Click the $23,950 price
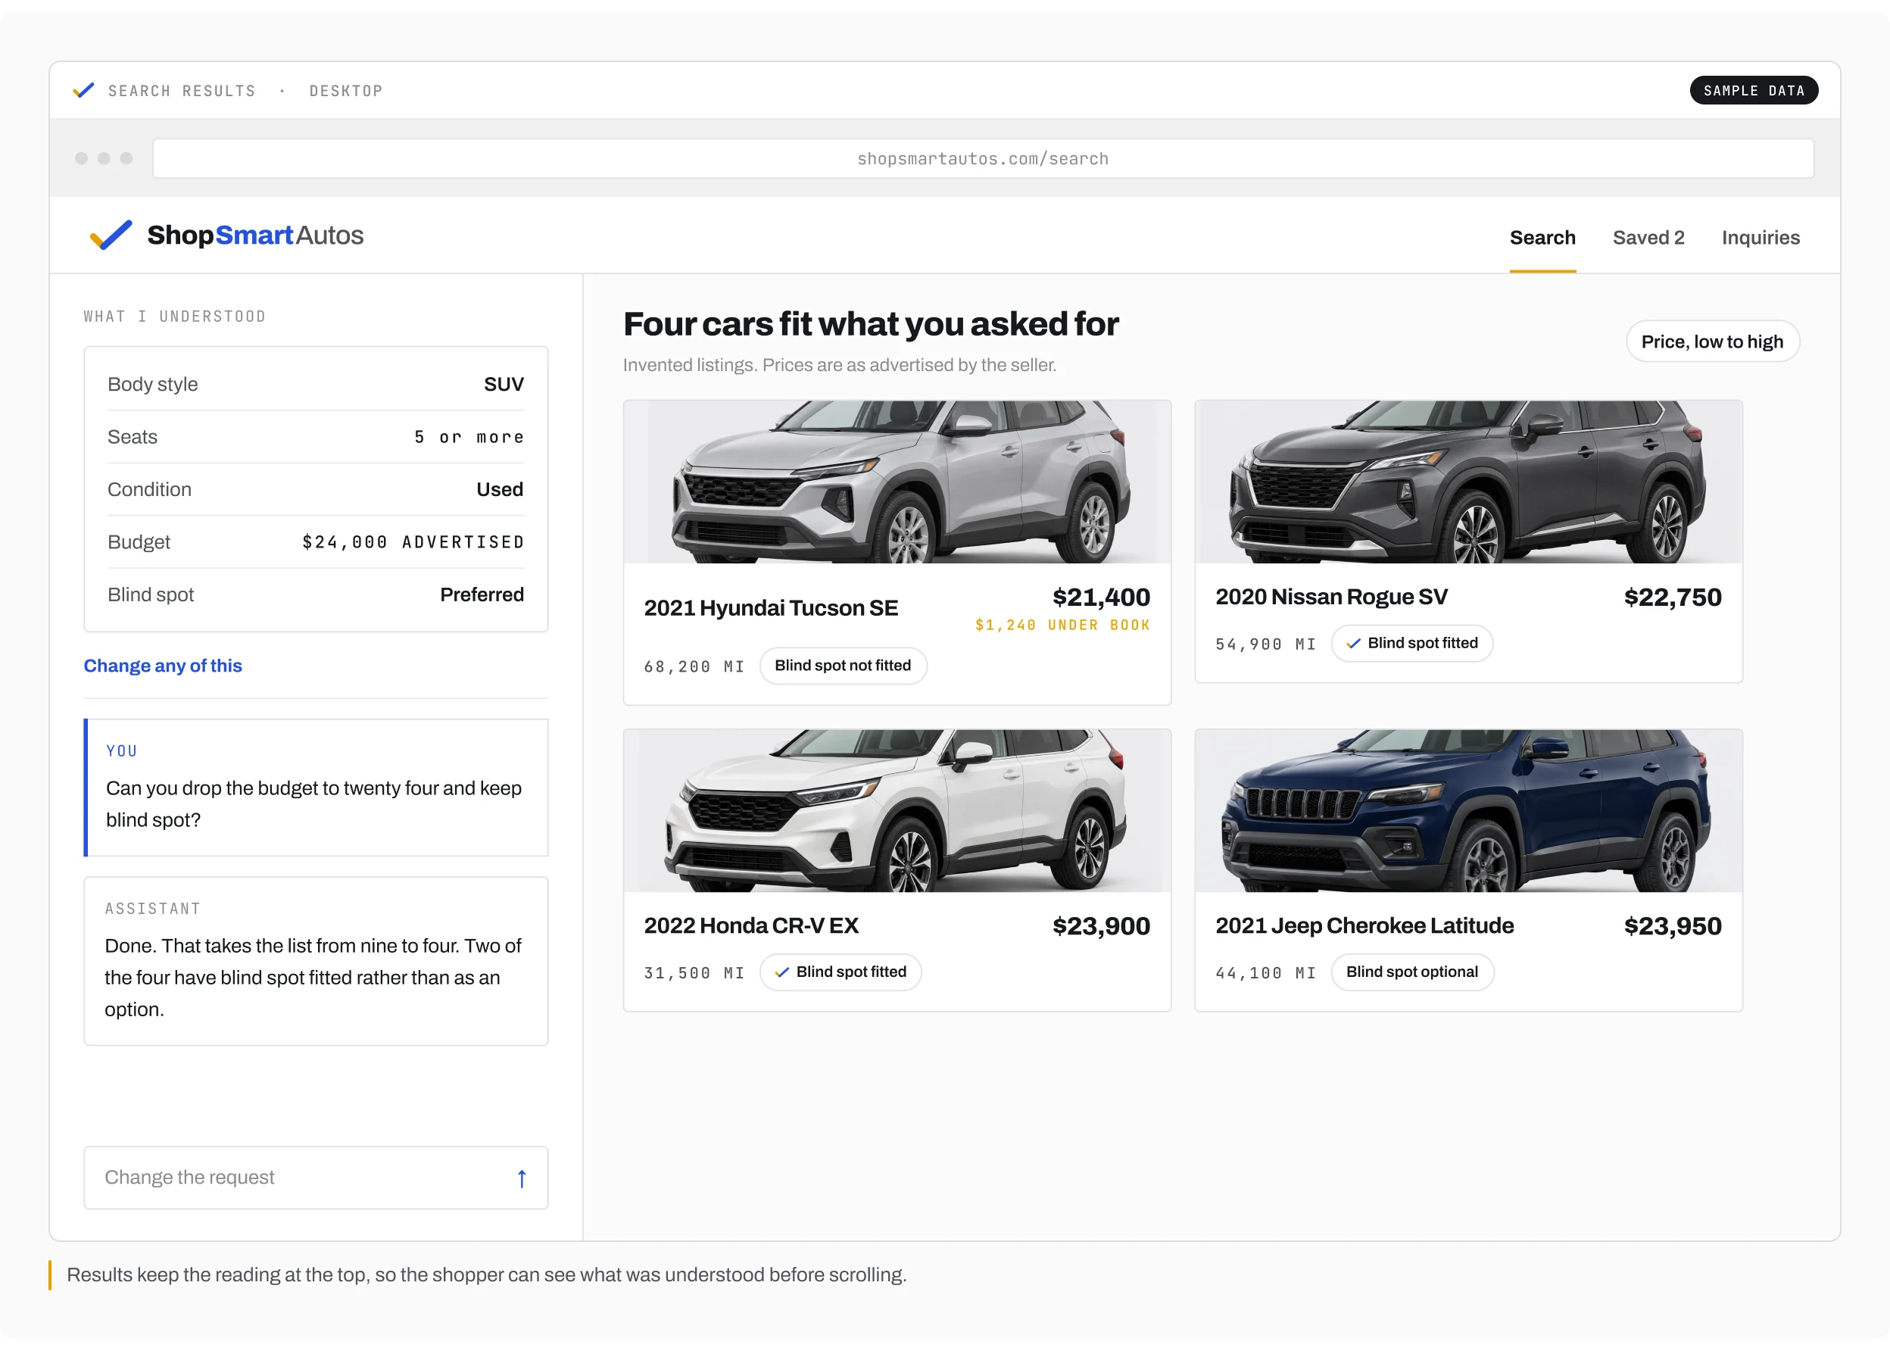Screen dimensions: 1890x1351 (x=1672, y=926)
